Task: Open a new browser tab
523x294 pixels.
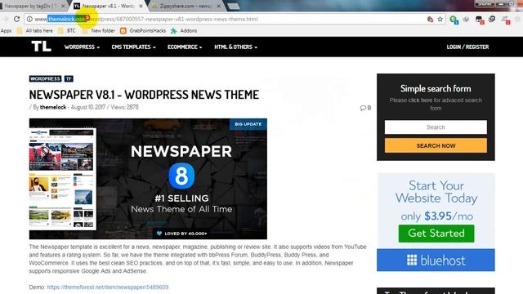Action: (234, 6)
